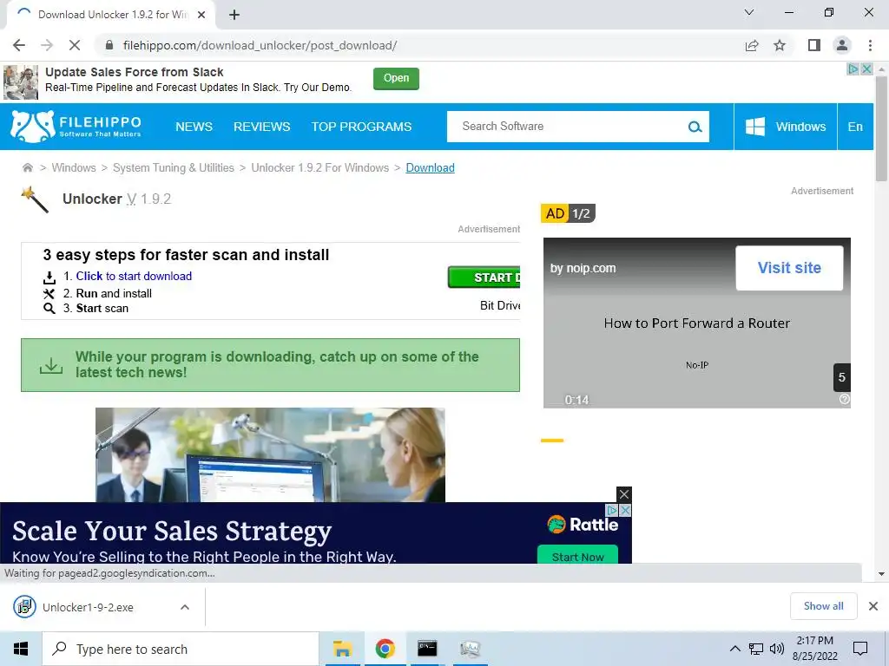Open a new browser tab

point(234,15)
